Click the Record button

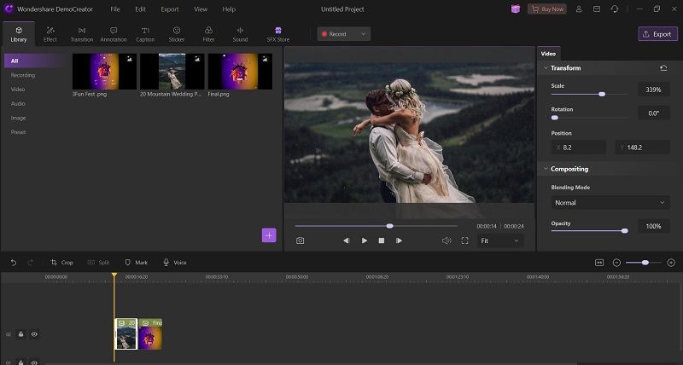pyautogui.click(x=336, y=34)
